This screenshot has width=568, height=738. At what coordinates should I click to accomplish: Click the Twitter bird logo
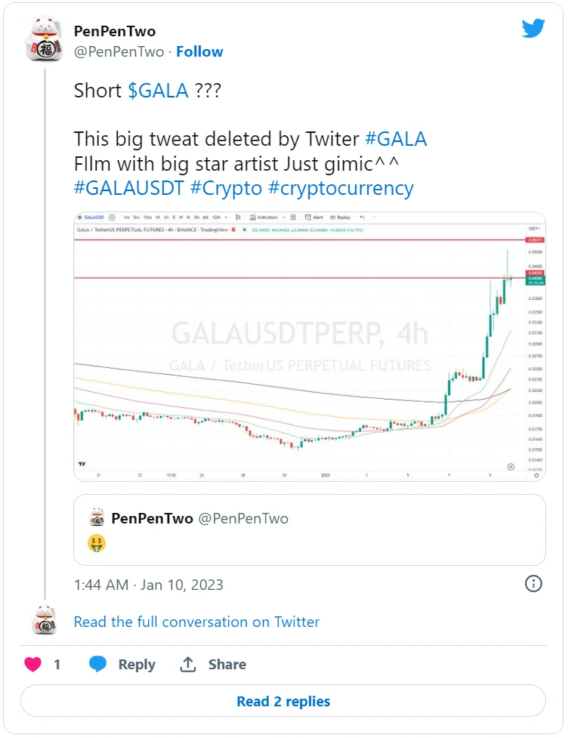533,29
